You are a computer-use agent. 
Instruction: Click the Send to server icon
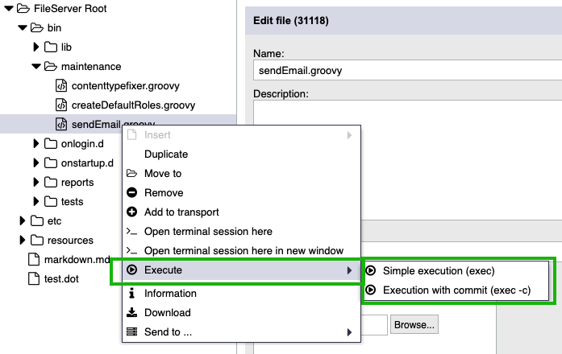click(x=132, y=332)
